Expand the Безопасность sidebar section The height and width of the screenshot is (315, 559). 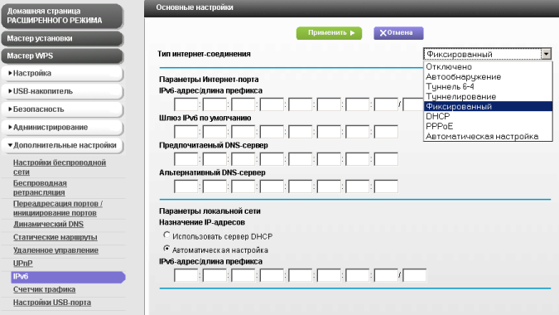tap(62, 109)
